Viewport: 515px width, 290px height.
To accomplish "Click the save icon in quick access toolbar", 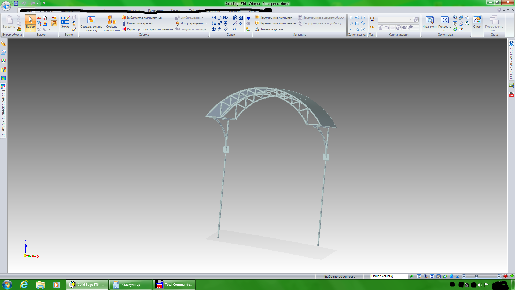I will pos(16,3).
